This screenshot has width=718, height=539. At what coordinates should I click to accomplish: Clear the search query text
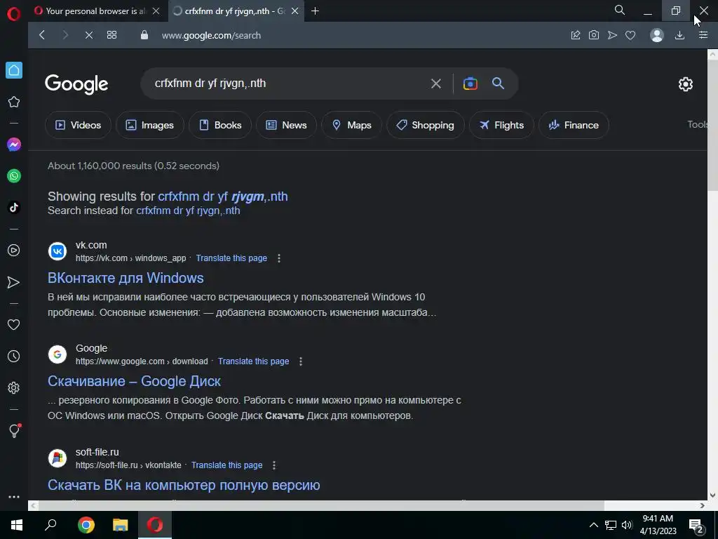pyautogui.click(x=436, y=84)
